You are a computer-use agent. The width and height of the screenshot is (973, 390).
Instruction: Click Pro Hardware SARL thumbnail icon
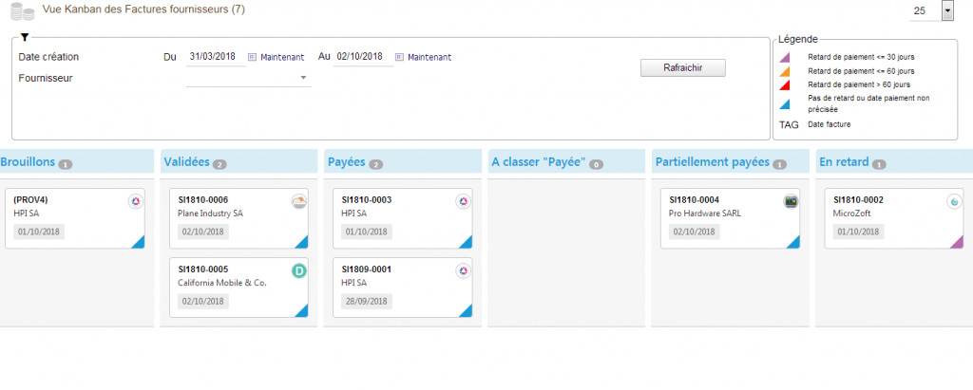pyautogui.click(x=791, y=201)
